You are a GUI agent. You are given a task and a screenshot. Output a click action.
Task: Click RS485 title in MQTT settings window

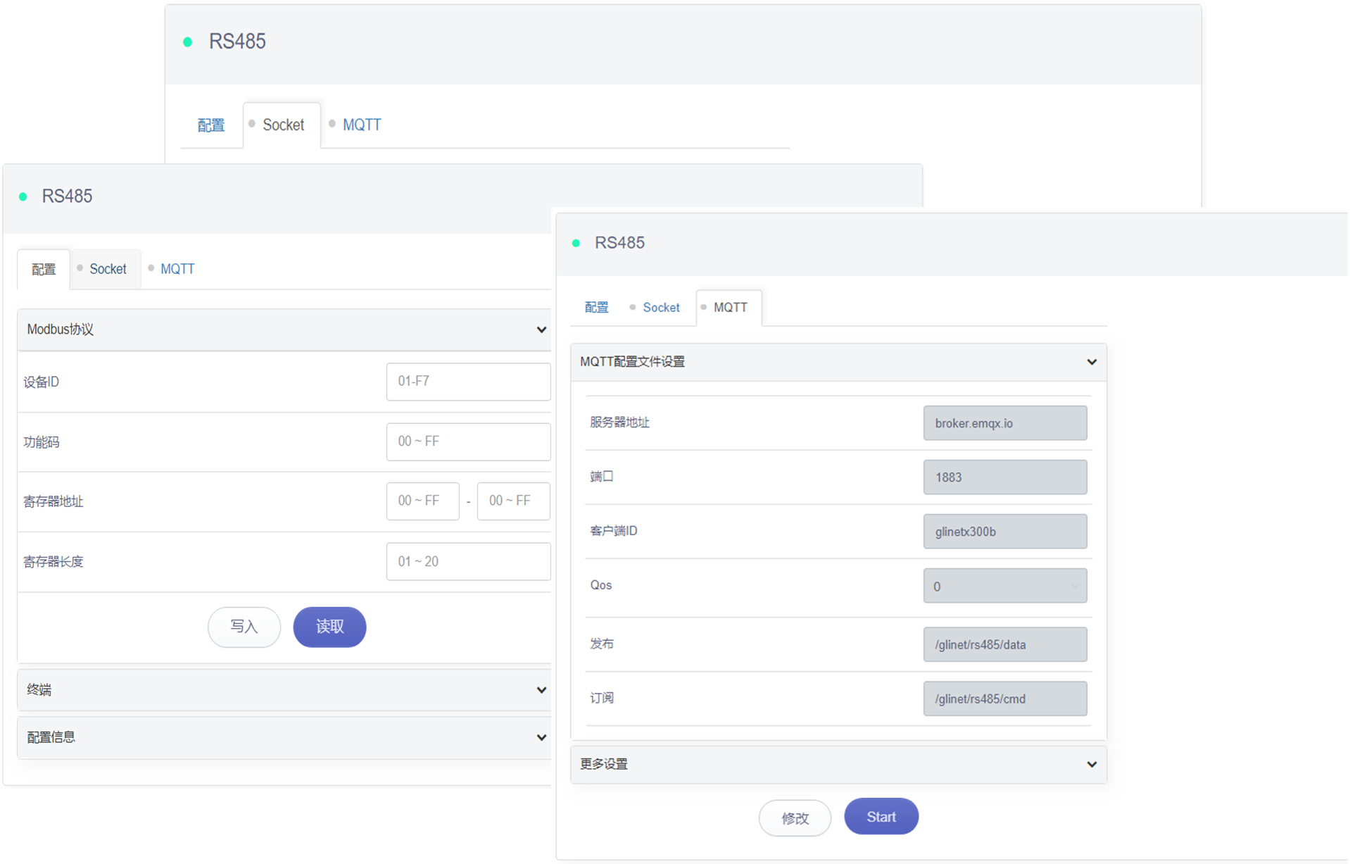point(619,243)
